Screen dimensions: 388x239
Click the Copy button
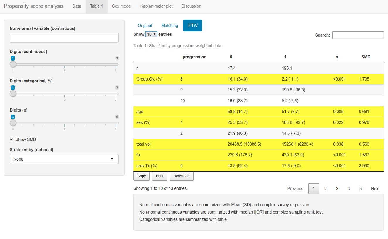point(141,176)
